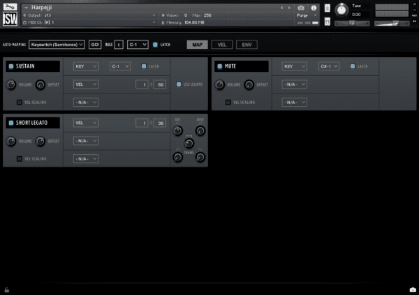This screenshot has height=295, width=419.
Task: Switch to the ENV tab
Action: point(247,45)
